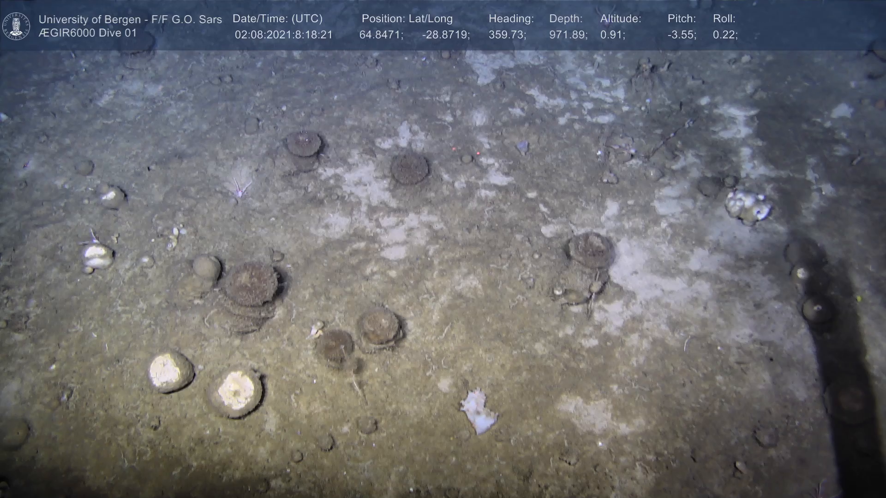This screenshot has width=886, height=498.
Task: Select the pitch value -3.55
Action: tap(682, 35)
